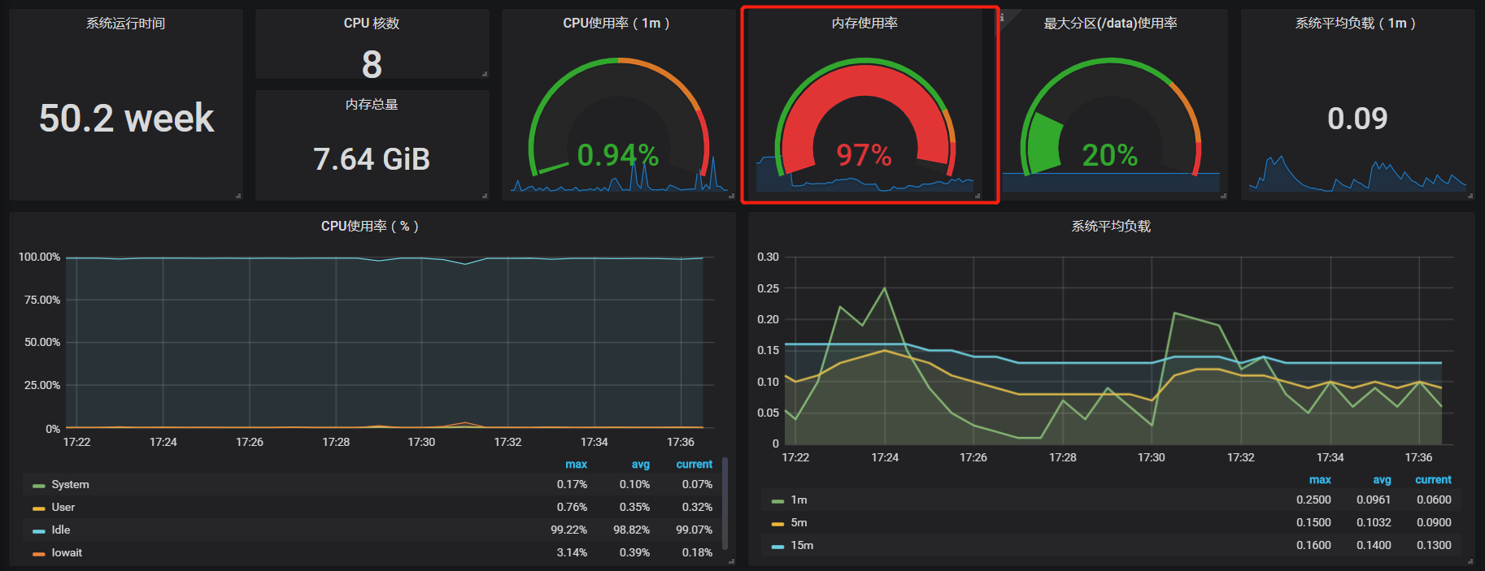1485x571 pixels.
Task: Open the 系统平均负载 graph panel title menu
Action: pyautogui.click(x=1111, y=227)
